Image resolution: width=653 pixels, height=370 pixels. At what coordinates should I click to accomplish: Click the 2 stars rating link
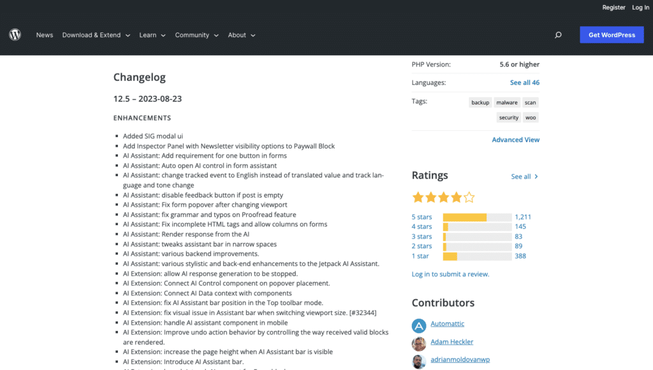422,246
